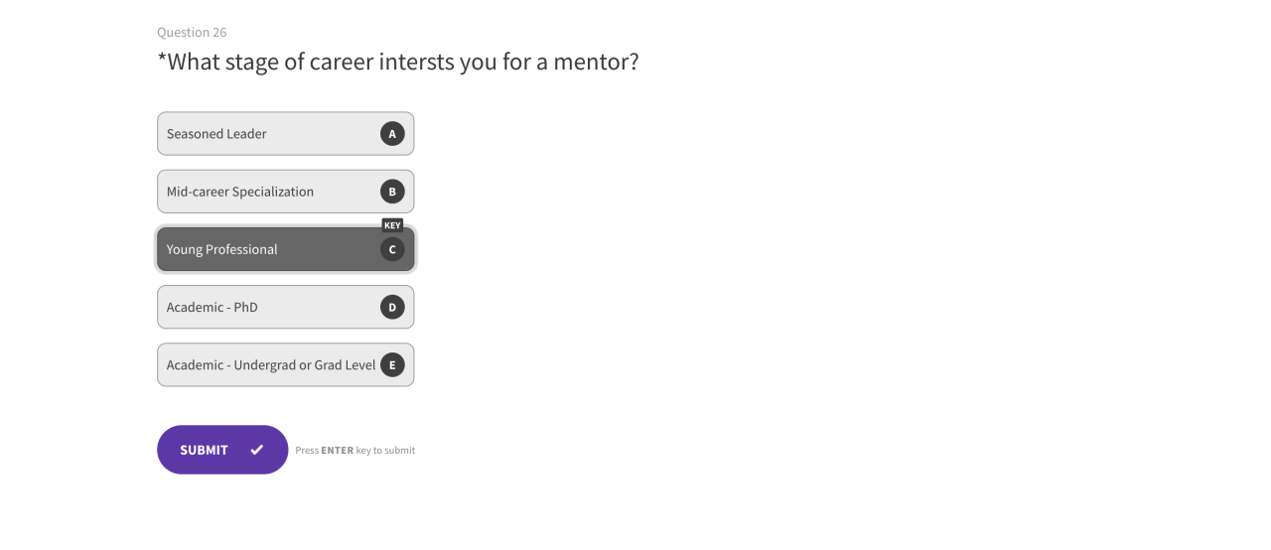The height and width of the screenshot is (550, 1271).
Task: Click the Question 26 label
Action: pos(192,33)
